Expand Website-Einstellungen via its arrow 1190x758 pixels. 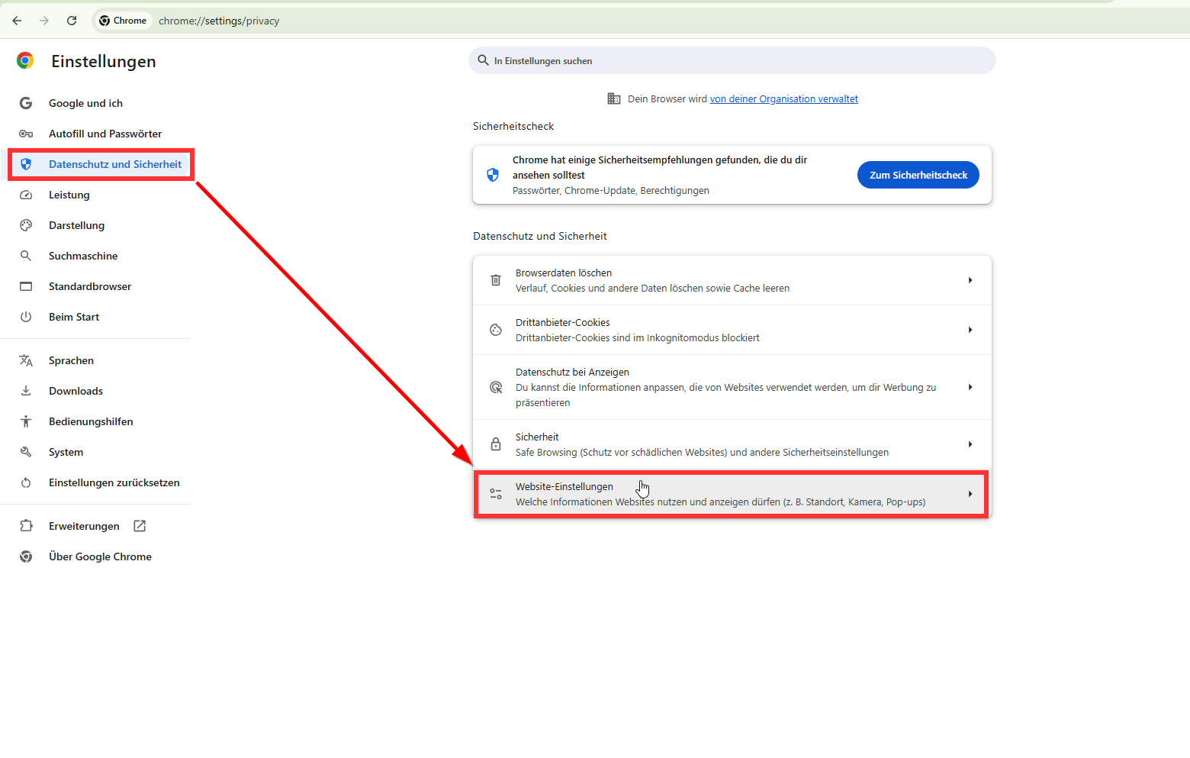970,494
